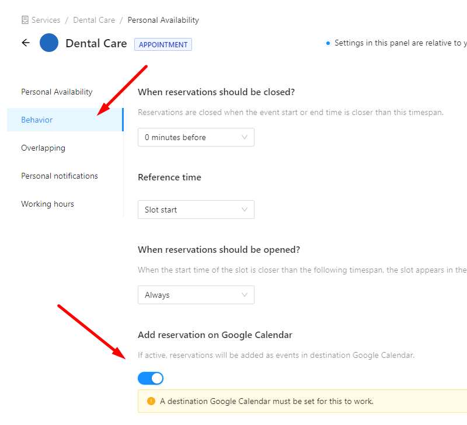Click the Google Calendar destination warning banner

[x=304, y=401]
